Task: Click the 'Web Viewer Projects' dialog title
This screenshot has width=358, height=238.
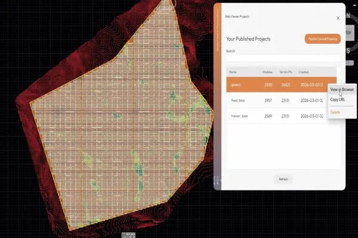Action: [237, 17]
